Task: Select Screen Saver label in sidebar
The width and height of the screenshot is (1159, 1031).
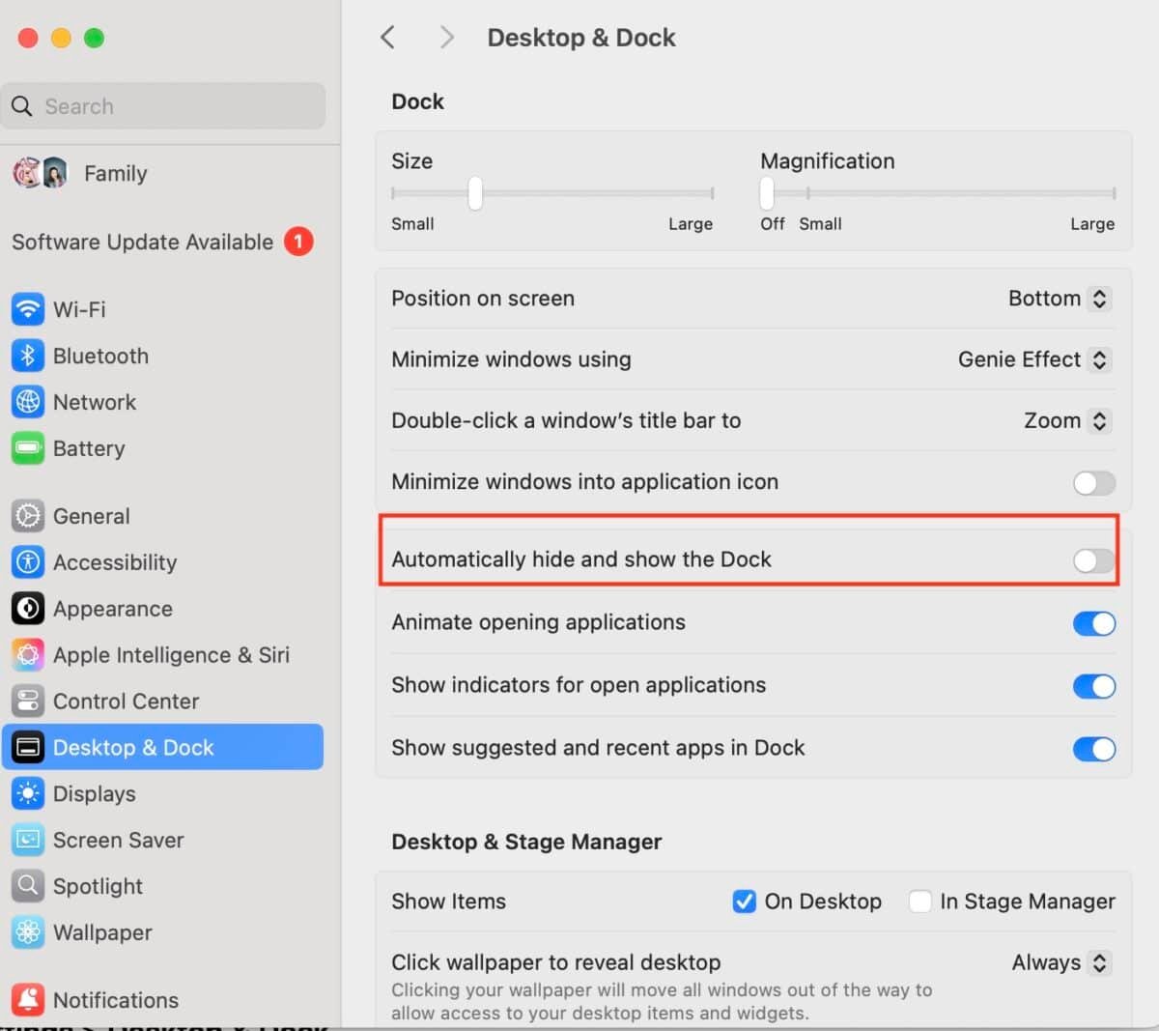Action: tap(118, 841)
